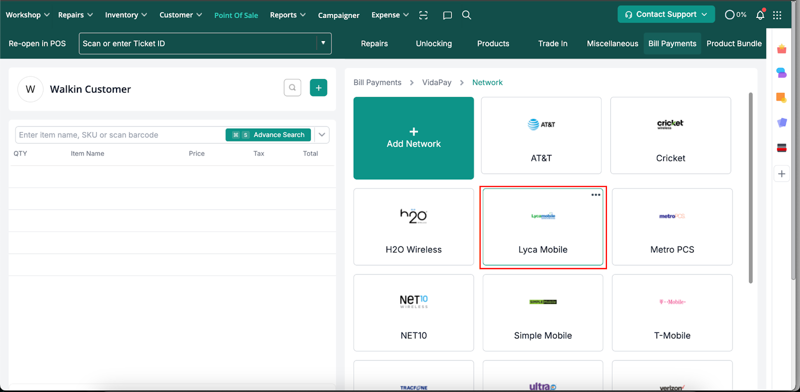Click the orange note sidebar icon

[781, 97]
